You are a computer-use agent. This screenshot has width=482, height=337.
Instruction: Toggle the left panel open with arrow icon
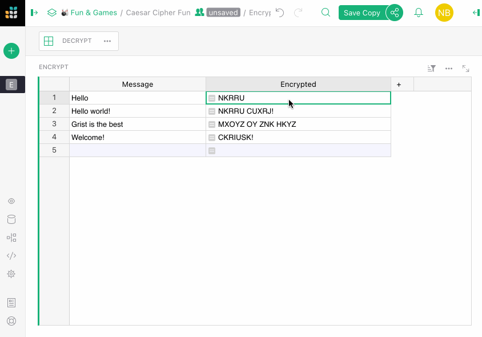pyautogui.click(x=34, y=12)
